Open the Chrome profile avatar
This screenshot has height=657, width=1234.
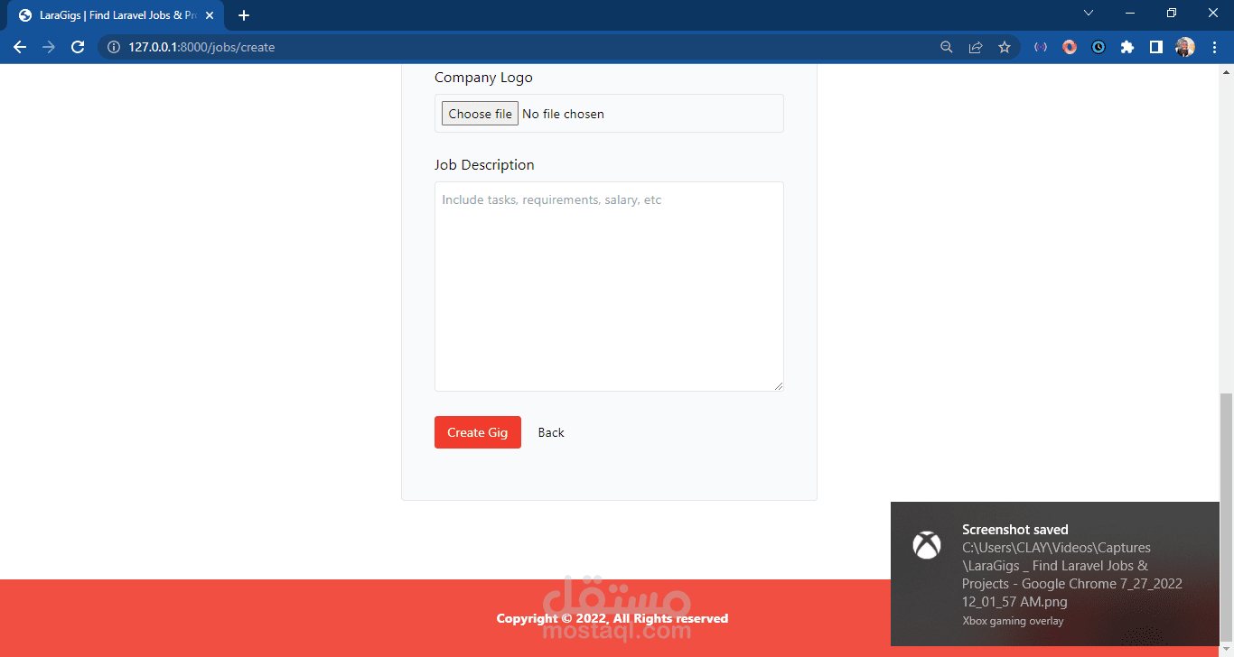(x=1185, y=47)
